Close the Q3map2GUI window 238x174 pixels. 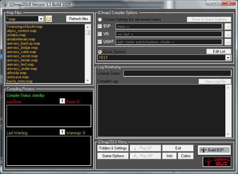pyautogui.click(x=229, y=3)
